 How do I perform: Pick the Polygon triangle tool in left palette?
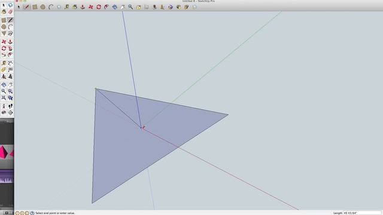(4, 33)
